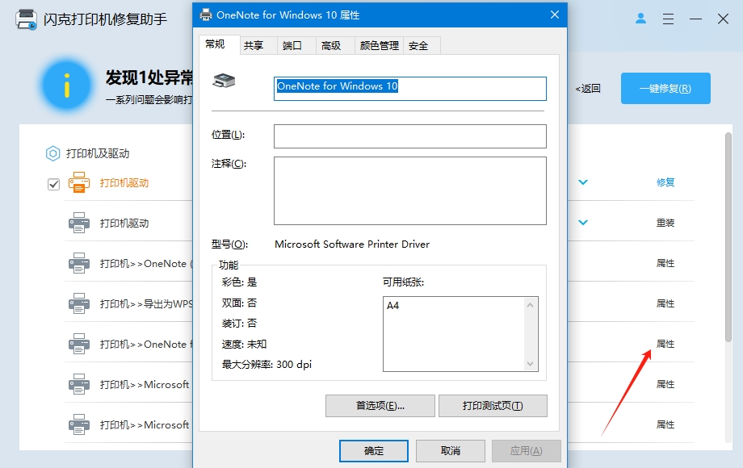Switch to the 常规 tab
Screen dimensions: 743x468
[x=220, y=44]
